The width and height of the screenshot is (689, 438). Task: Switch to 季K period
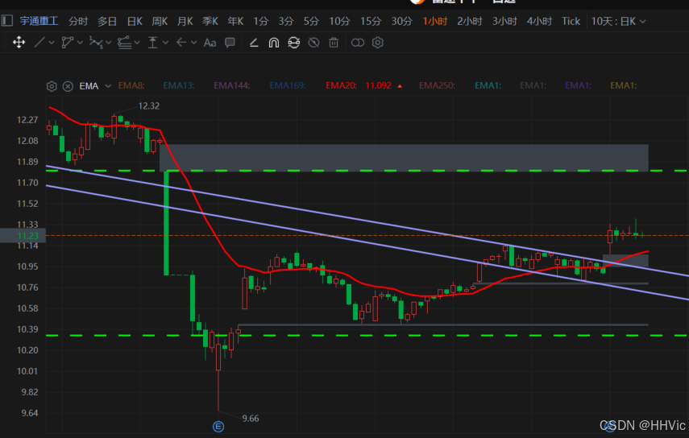tap(210, 21)
